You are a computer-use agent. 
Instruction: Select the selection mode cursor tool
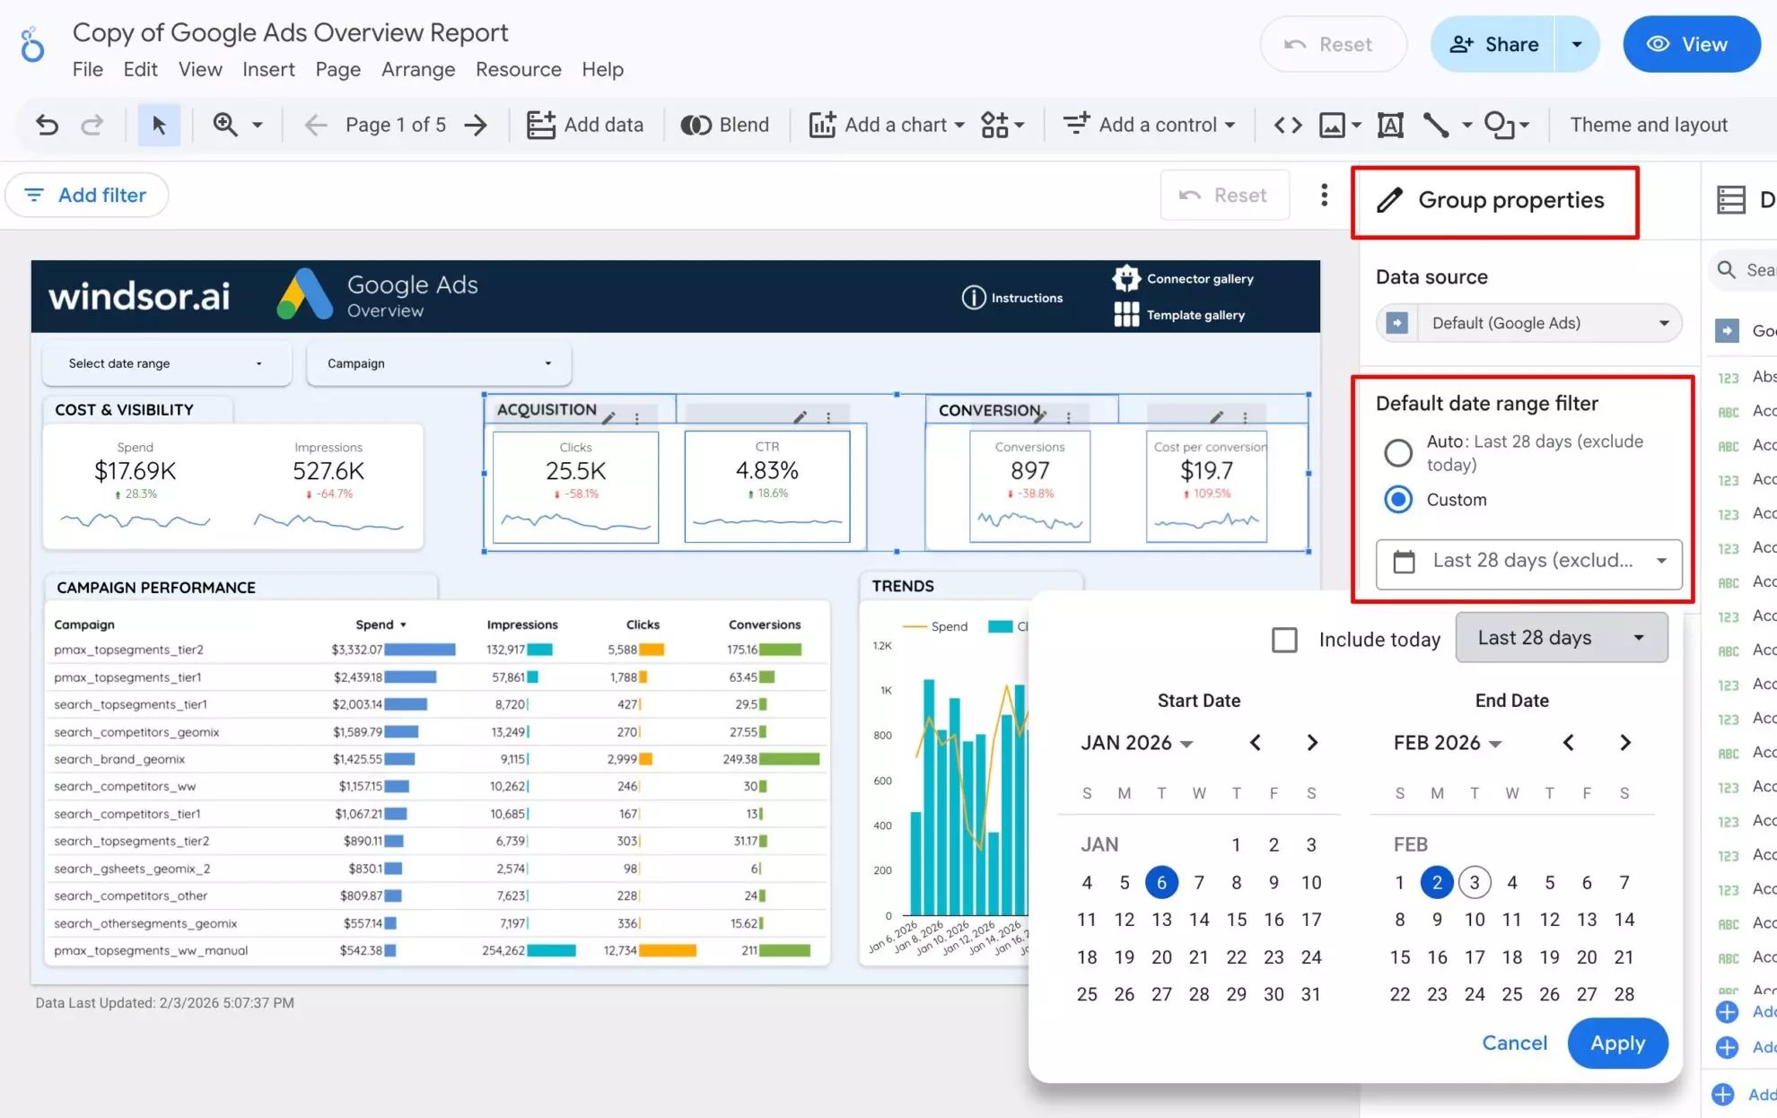tap(159, 125)
